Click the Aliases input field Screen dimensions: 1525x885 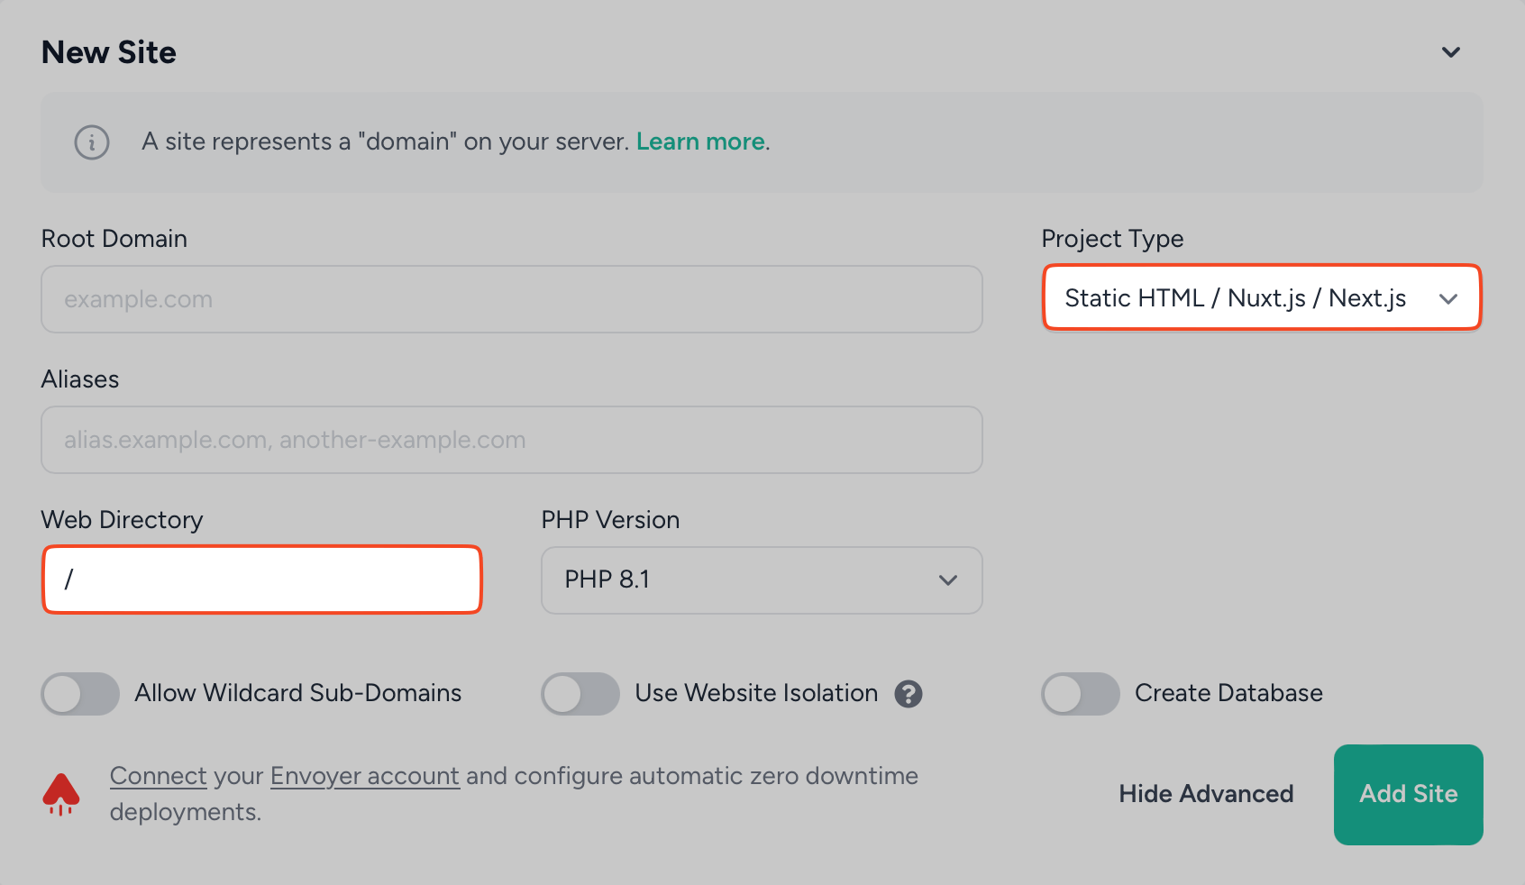[510, 440]
